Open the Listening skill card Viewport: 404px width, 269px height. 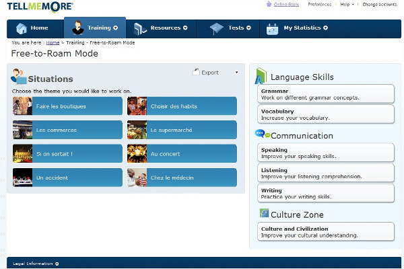[326, 173]
